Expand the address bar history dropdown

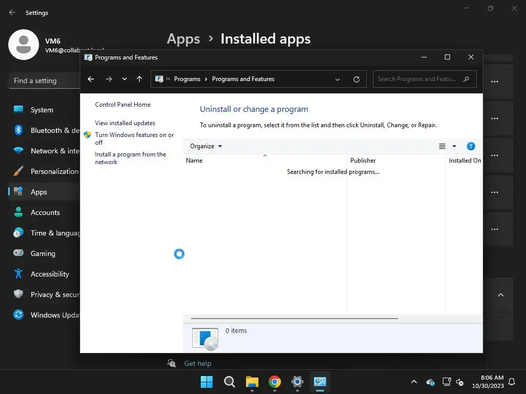point(337,80)
